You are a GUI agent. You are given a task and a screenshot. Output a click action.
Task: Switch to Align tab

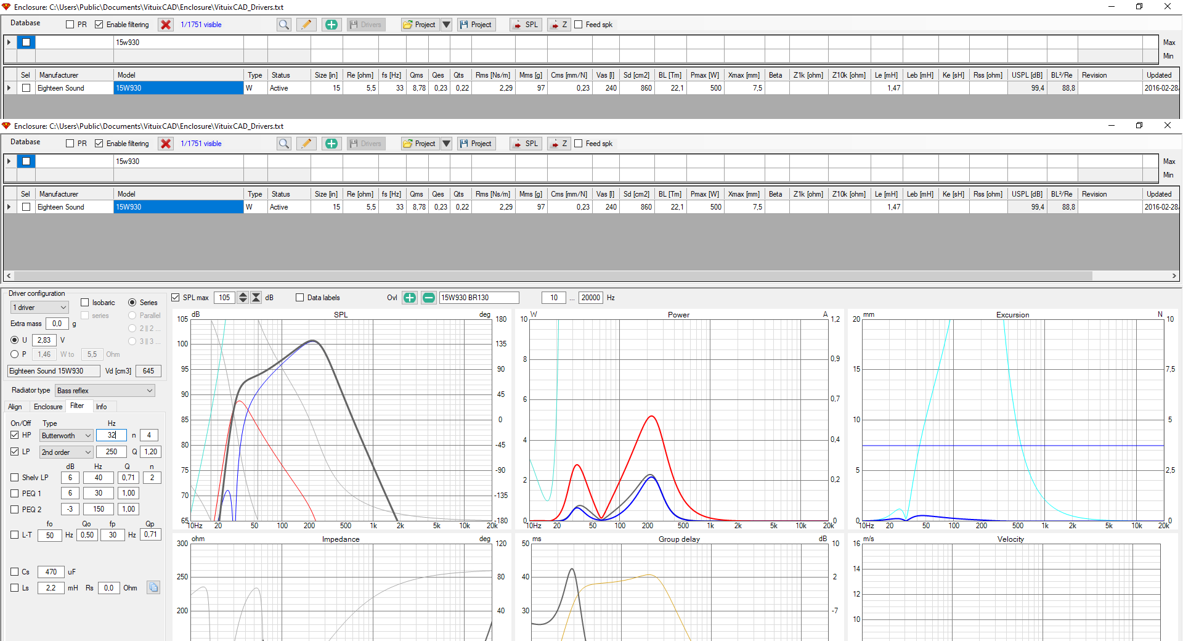point(15,407)
